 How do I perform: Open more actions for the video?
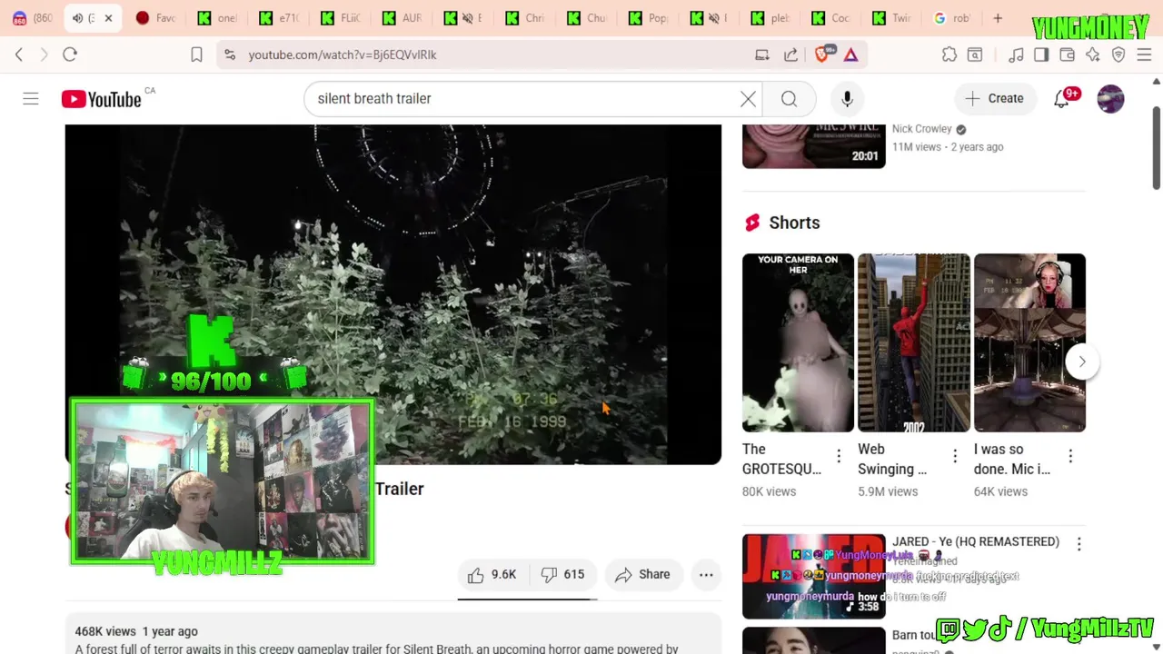pyautogui.click(x=706, y=574)
